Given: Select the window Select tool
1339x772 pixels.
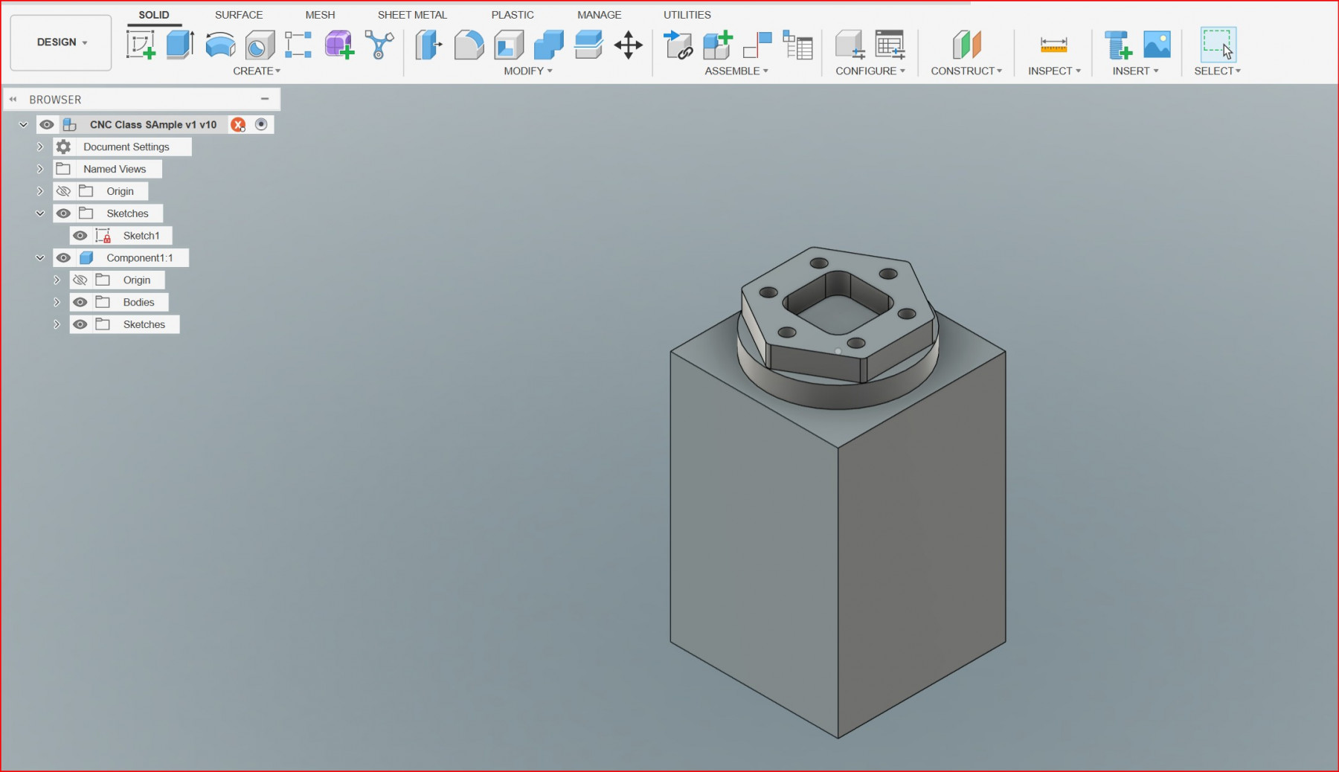Looking at the screenshot, I should tap(1218, 45).
